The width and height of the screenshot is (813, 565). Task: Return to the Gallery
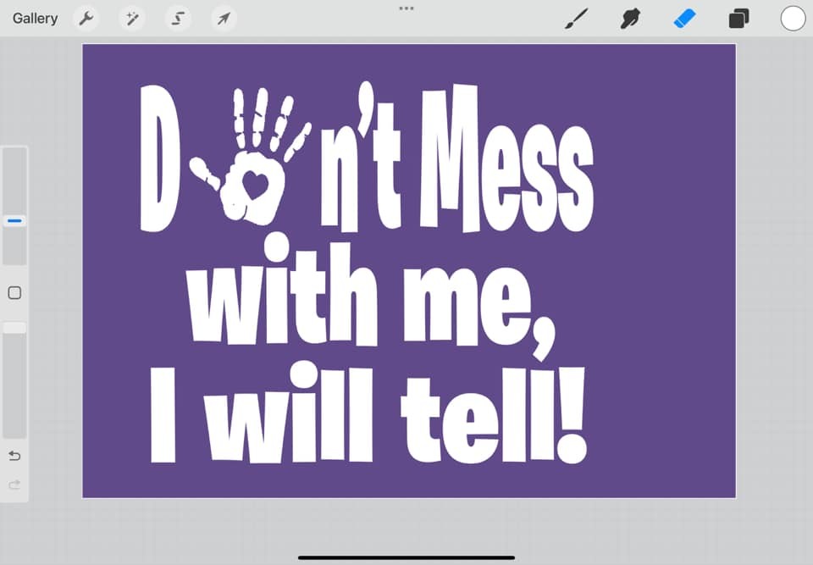click(x=35, y=18)
